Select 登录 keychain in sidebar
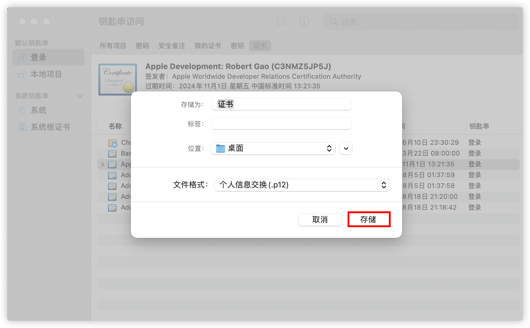The image size is (530, 328). [x=49, y=57]
